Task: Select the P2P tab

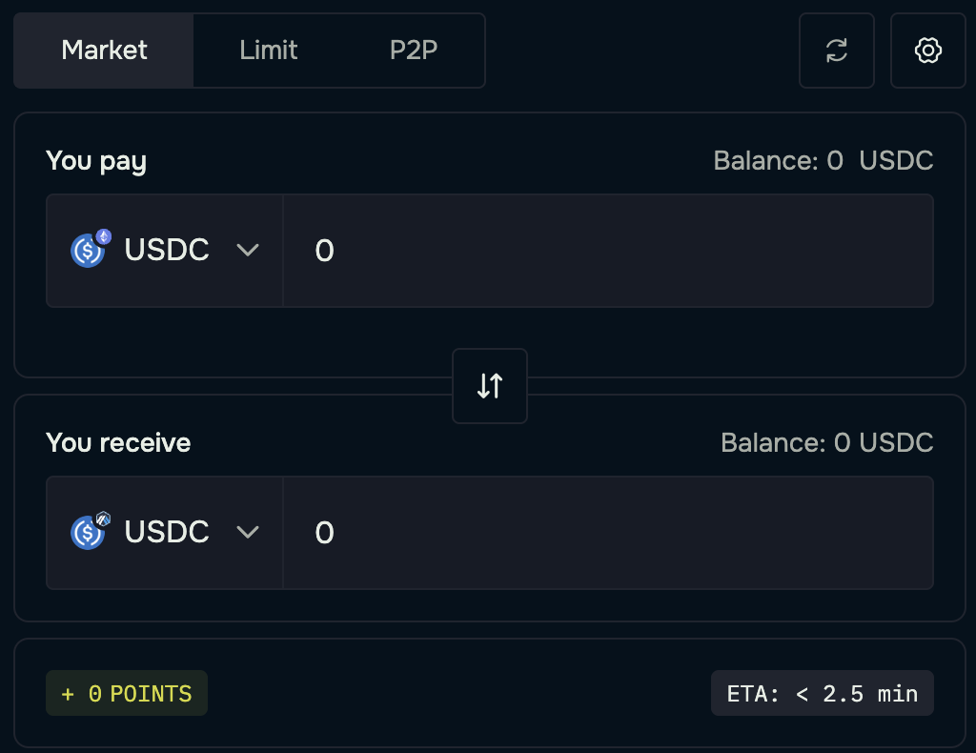Action: [414, 51]
